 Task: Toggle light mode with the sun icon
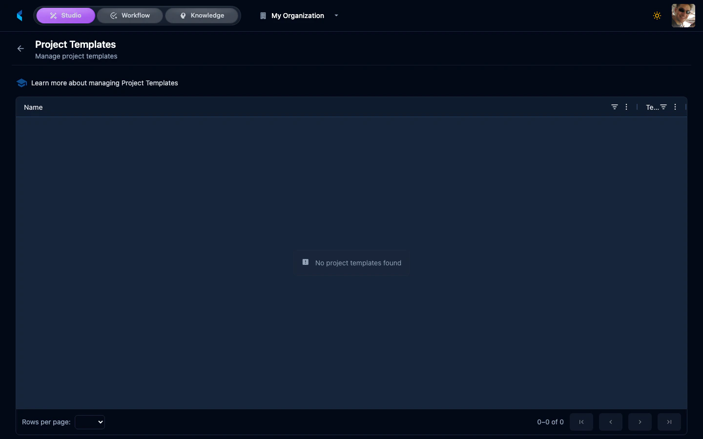tap(657, 16)
